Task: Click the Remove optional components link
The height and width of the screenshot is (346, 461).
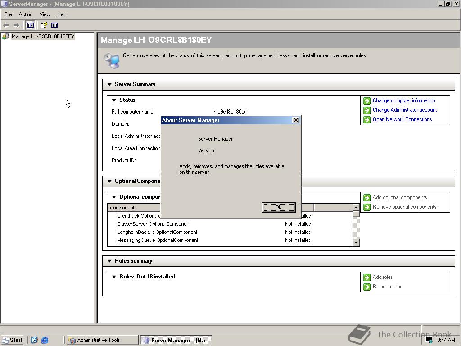Action: click(404, 207)
